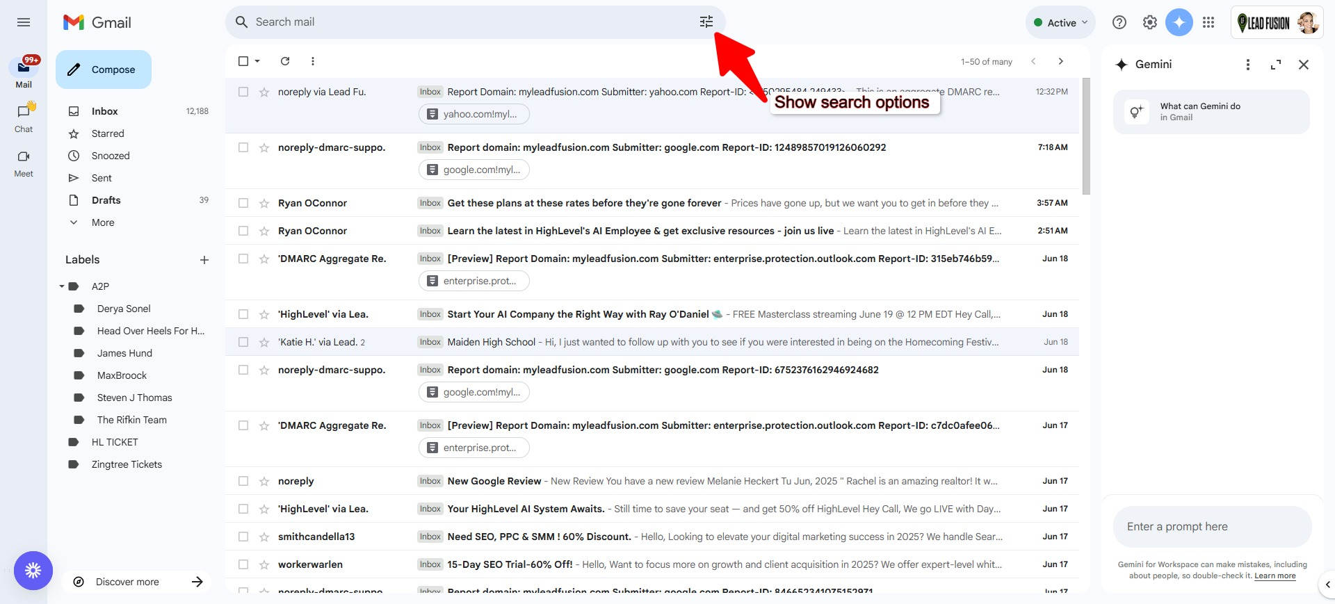Open the Google apps grid

pyautogui.click(x=1208, y=22)
